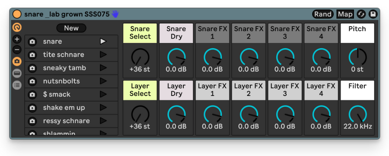This screenshot has height=156, width=389.
Task: Click the blue hand icon in title bar
Action: 115,14
